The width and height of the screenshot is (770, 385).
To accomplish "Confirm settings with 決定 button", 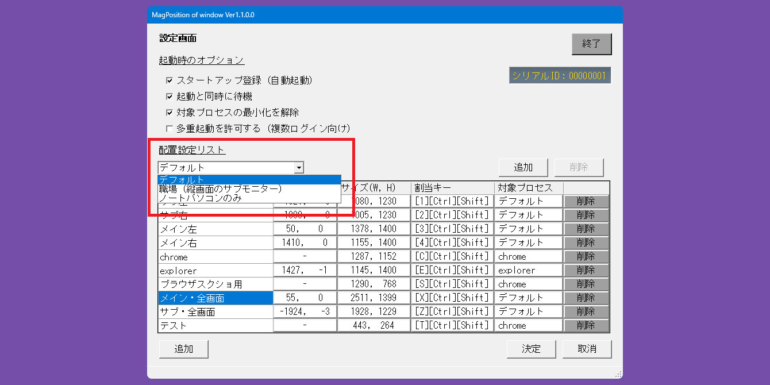I will (531, 349).
